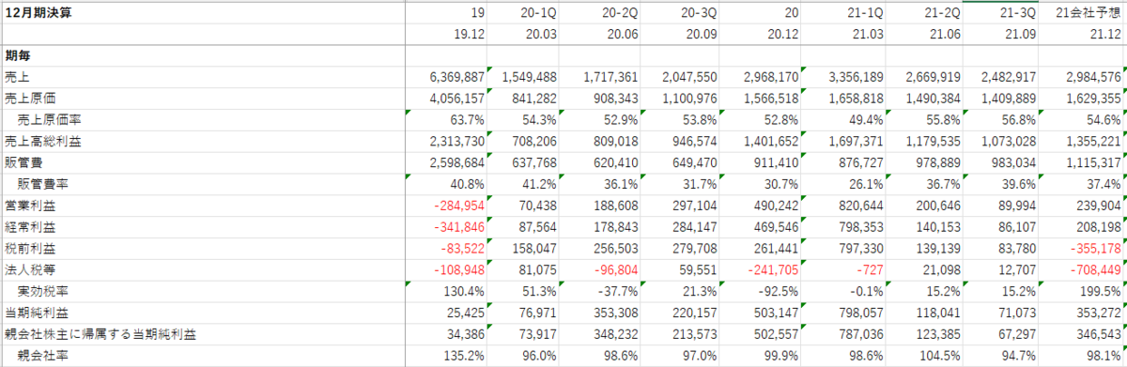Click the 親会社率 row label
The height and width of the screenshot is (367, 1127).
coord(43,355)
